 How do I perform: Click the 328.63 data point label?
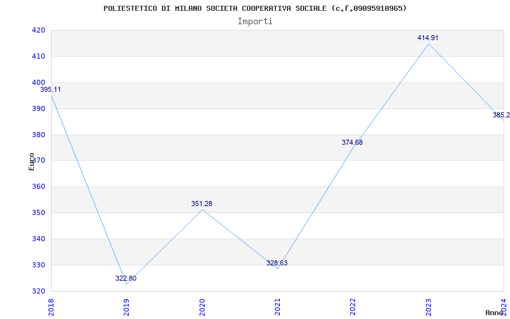click(x=277, y=263)
